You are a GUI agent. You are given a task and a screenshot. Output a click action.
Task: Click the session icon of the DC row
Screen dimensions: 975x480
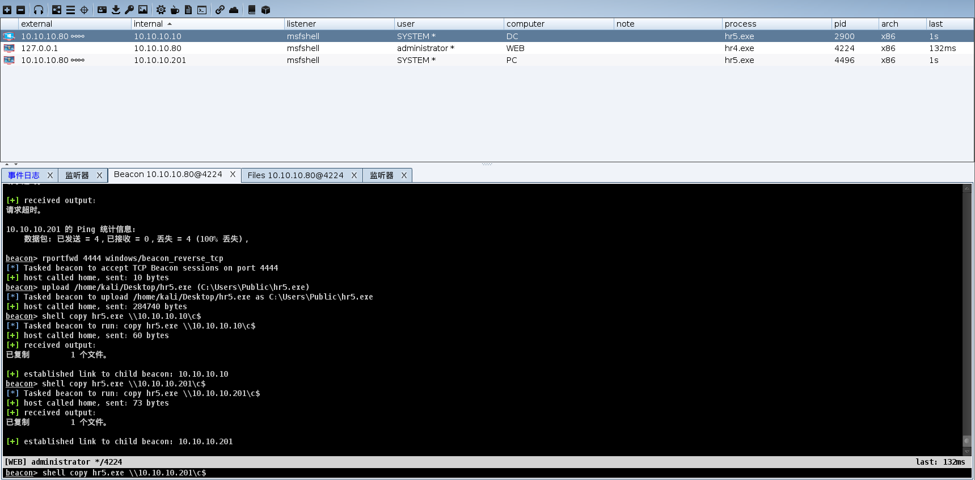tap(9, 36)
